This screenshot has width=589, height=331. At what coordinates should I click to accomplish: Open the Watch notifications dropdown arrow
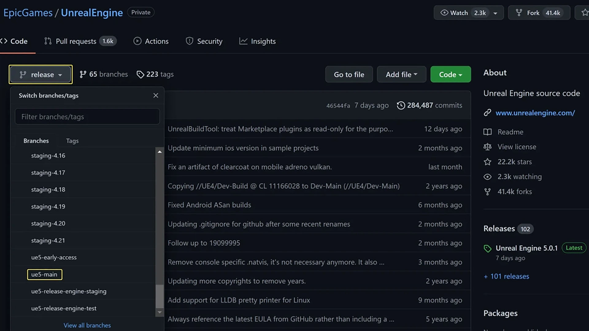tap(495, 13)
